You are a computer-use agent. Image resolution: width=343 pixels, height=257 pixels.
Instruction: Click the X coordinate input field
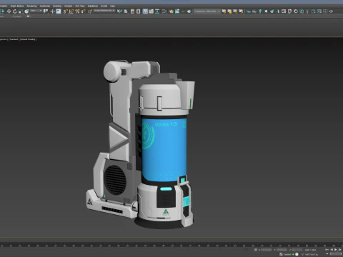pos(267,250)
